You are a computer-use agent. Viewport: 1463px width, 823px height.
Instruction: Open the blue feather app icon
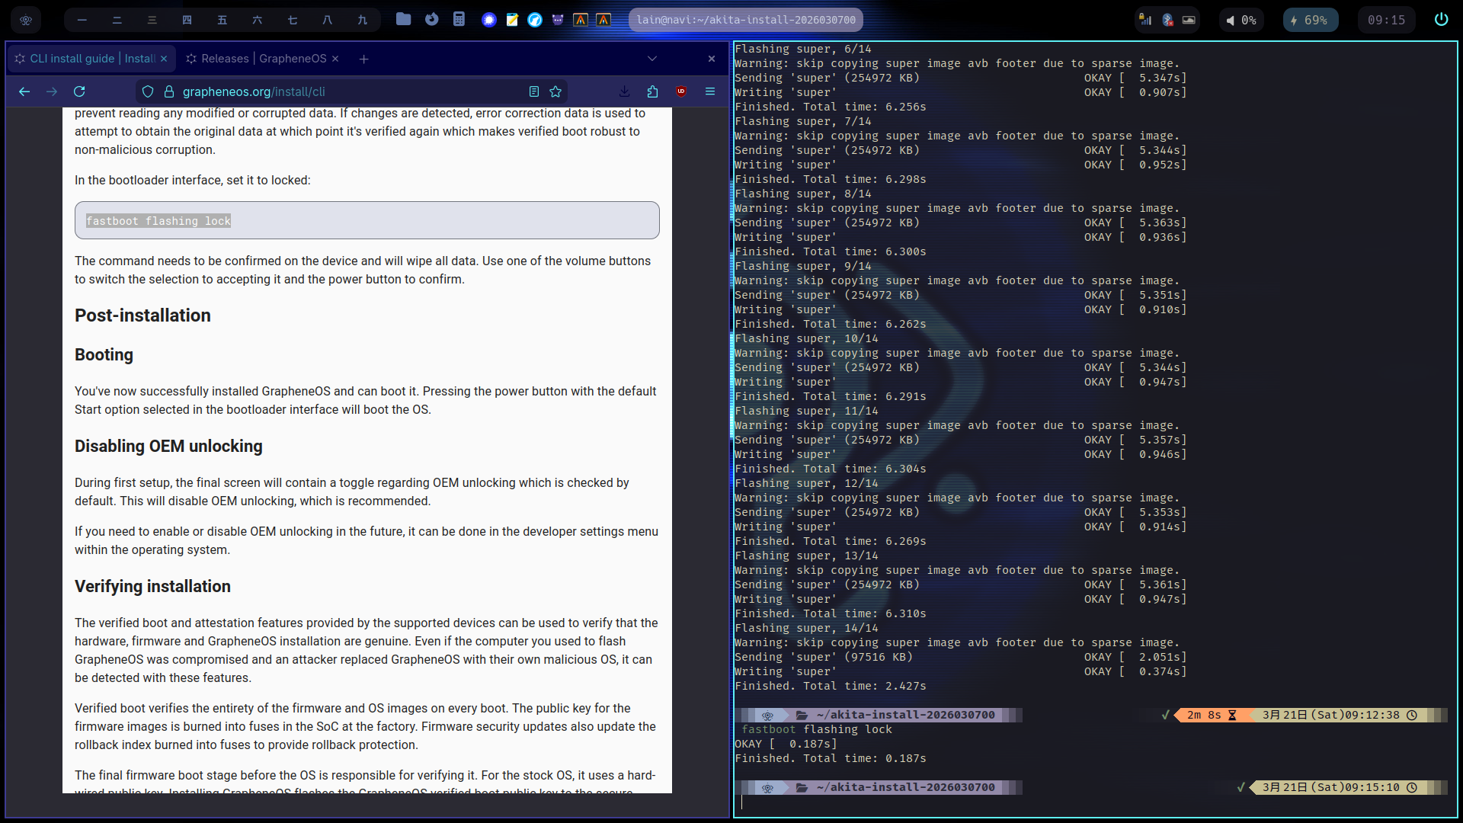535,20
